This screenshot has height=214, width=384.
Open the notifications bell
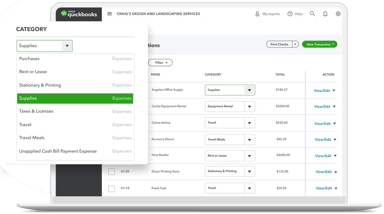[x=325, y=14]
